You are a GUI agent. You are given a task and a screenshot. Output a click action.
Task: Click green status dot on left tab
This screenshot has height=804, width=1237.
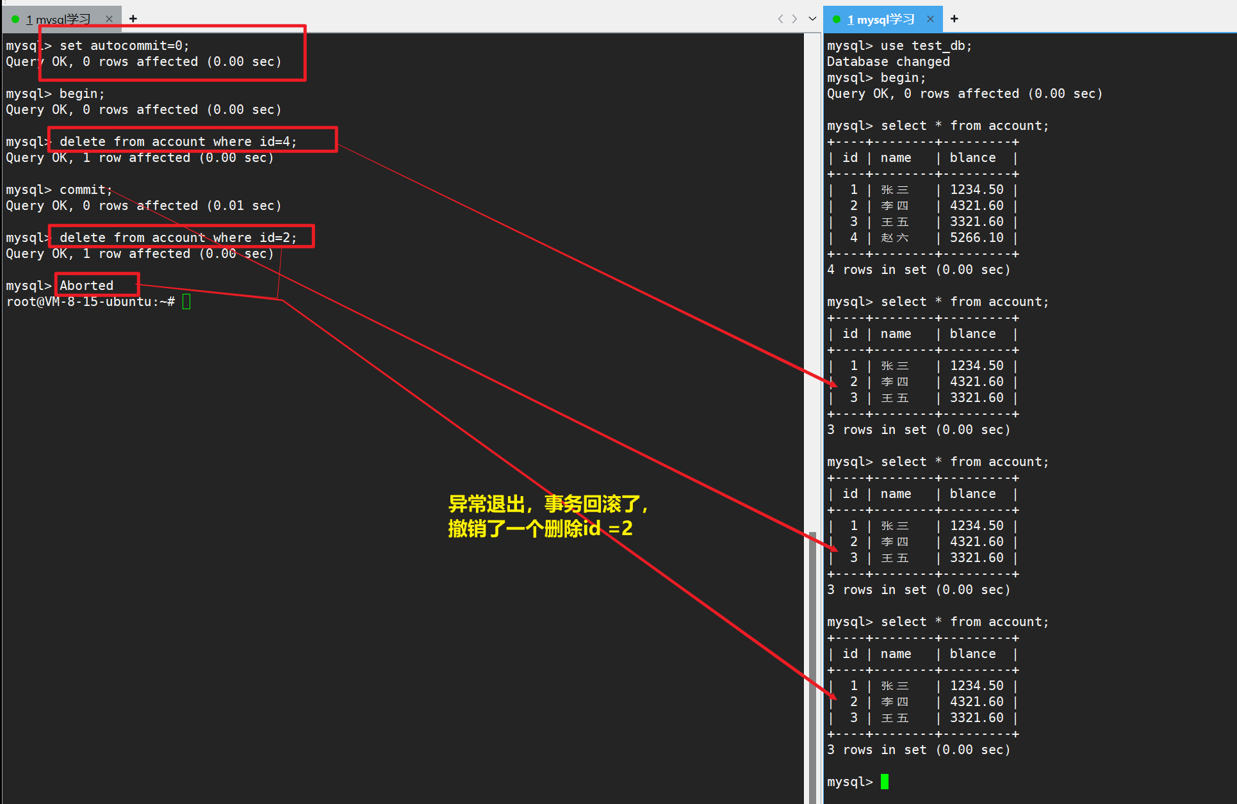point(15,19)
